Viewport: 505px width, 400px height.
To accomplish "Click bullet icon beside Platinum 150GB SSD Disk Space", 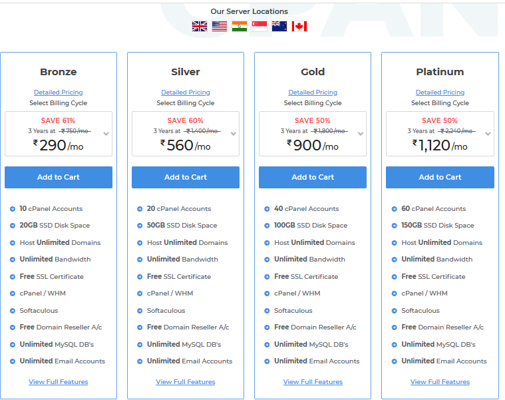I will pyautogui.click(x=395, y=226).
